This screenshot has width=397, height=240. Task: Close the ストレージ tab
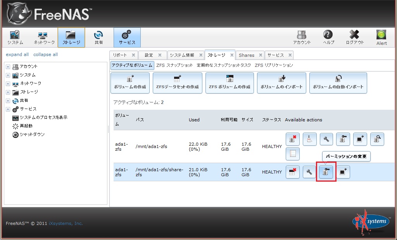pyautogui.click(x=232, y=55)
